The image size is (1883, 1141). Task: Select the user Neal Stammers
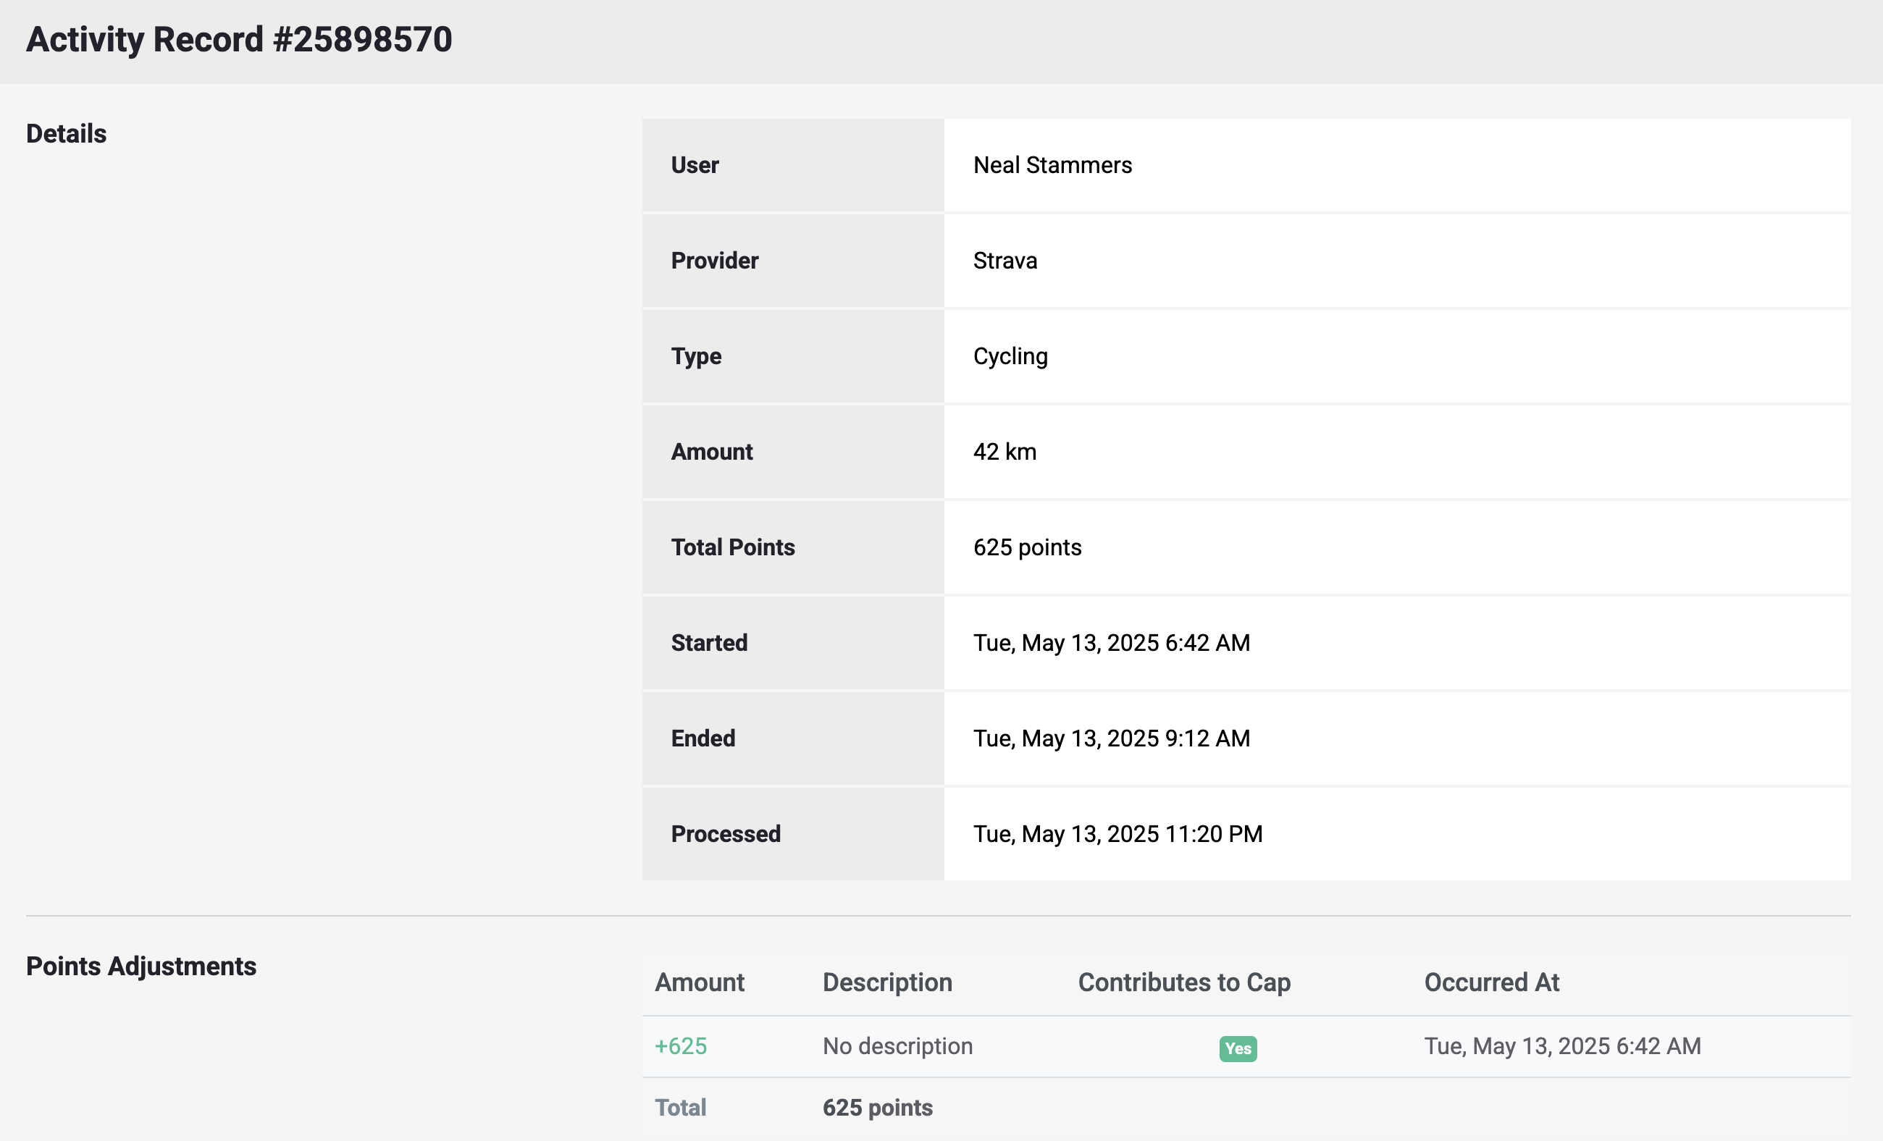tap(1052, 165)
